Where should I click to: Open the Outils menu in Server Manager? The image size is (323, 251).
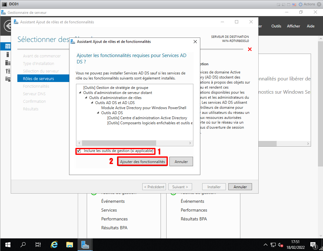276,26
